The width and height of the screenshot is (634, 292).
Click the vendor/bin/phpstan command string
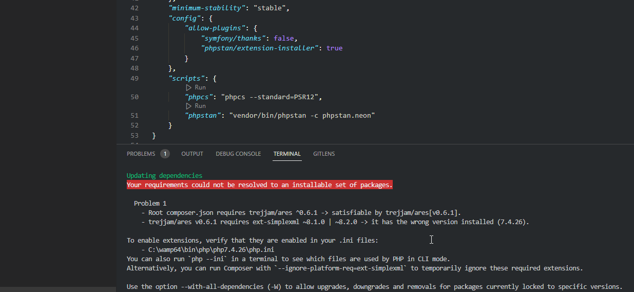302,116
